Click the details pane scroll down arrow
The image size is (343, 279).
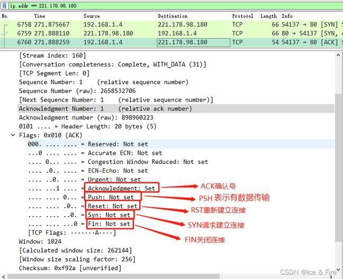click(x=338, y=269)
